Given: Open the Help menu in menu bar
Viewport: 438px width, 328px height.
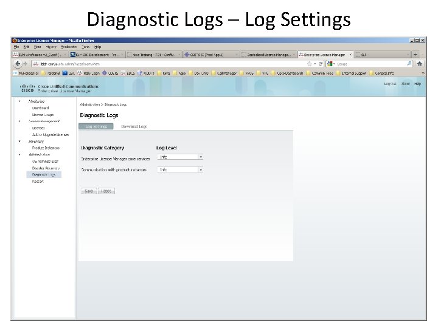Looking at the screenshot, I should pos(97,47).
